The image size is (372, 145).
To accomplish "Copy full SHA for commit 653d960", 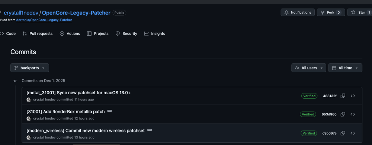I will pyautogui.click(x=343, y=114).
